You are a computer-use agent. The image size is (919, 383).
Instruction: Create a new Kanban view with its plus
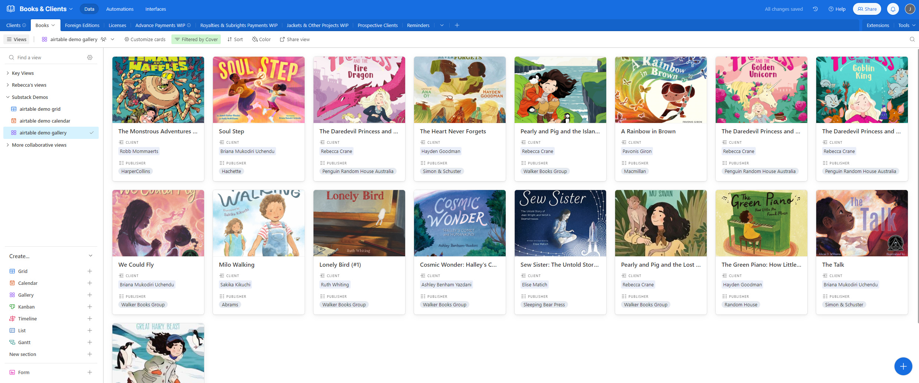pyautogui.click(x=90, y=307)
